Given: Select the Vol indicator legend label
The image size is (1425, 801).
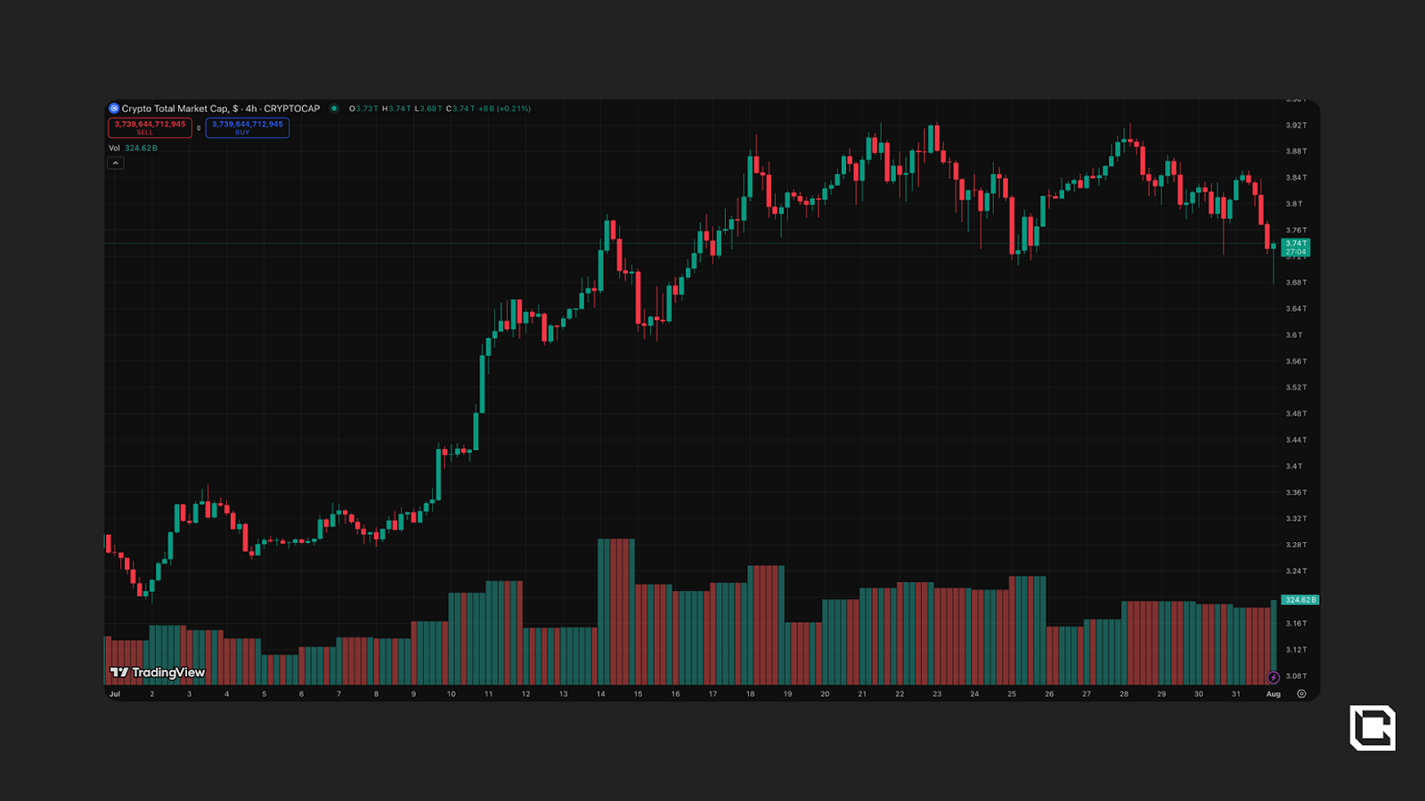Looking at the screenshot, I should pyautogui.click(x=114, y=148).
